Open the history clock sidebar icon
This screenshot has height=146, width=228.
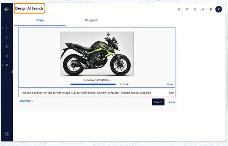(x=7, y=37)
